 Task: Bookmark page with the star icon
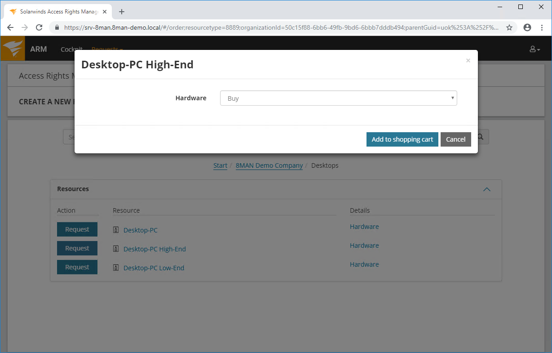[x=509, y=27]
